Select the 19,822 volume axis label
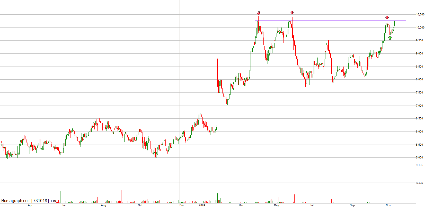 tap(419, 183)
